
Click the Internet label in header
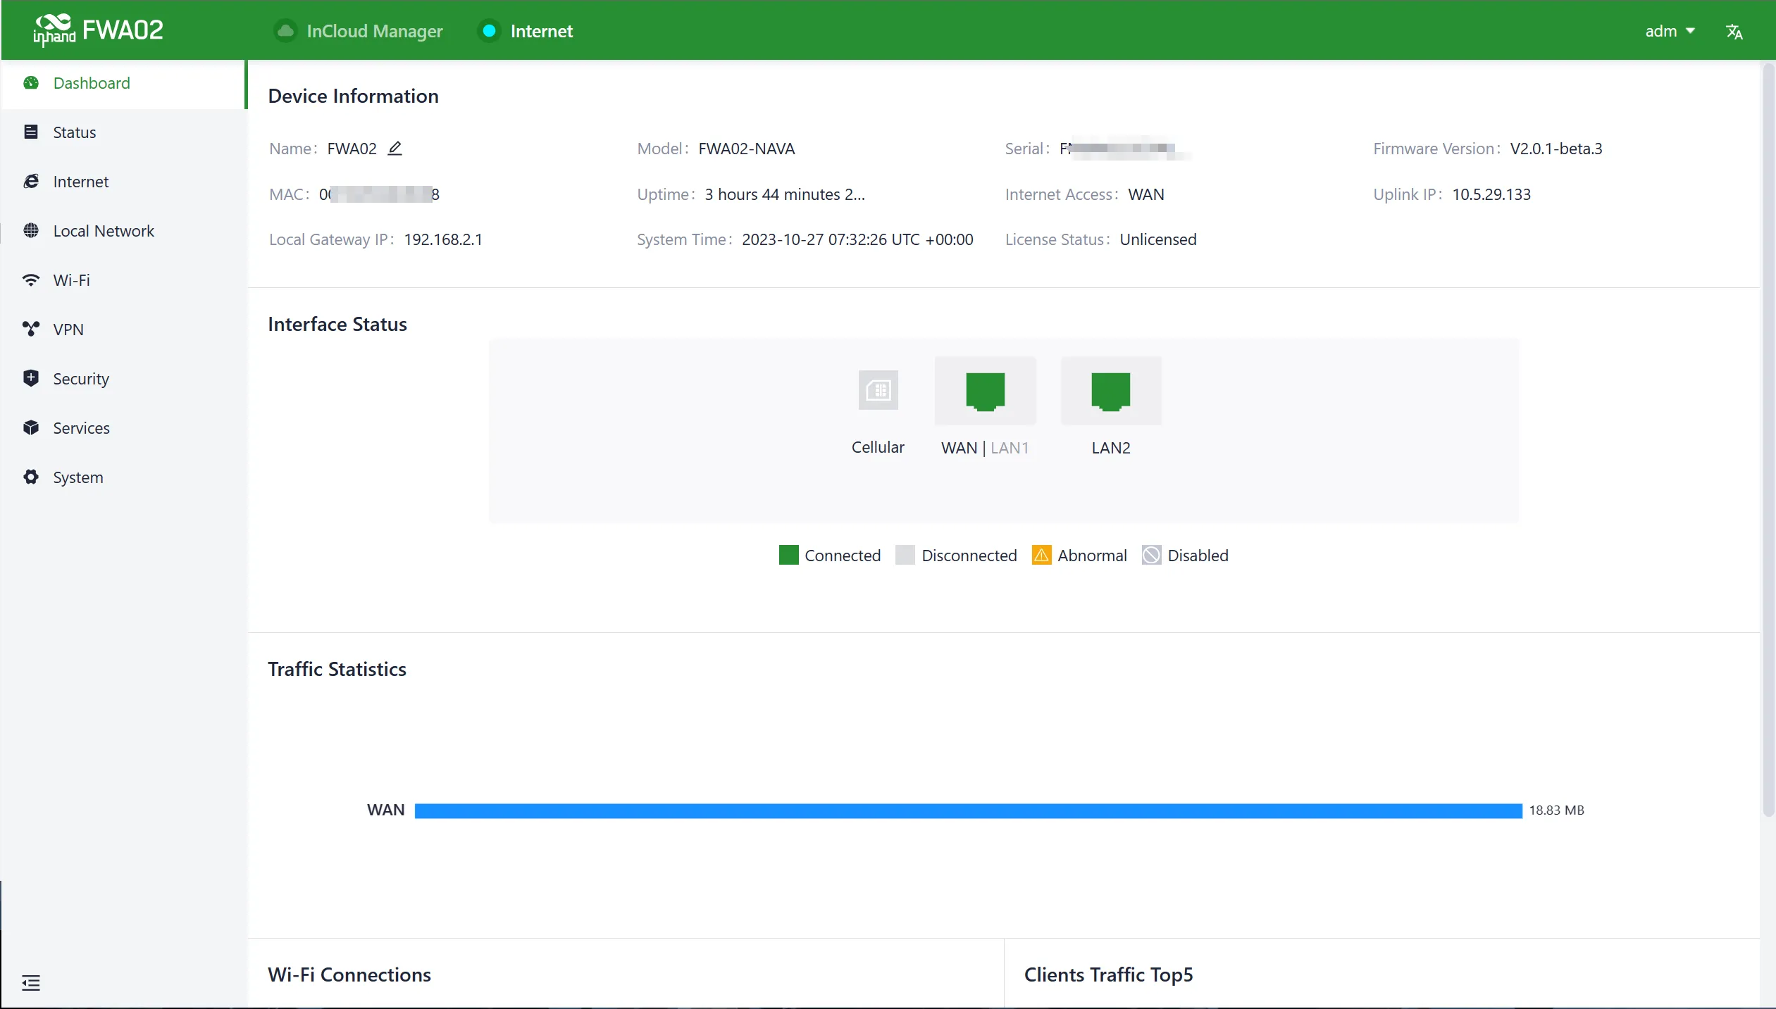point(541,31)
